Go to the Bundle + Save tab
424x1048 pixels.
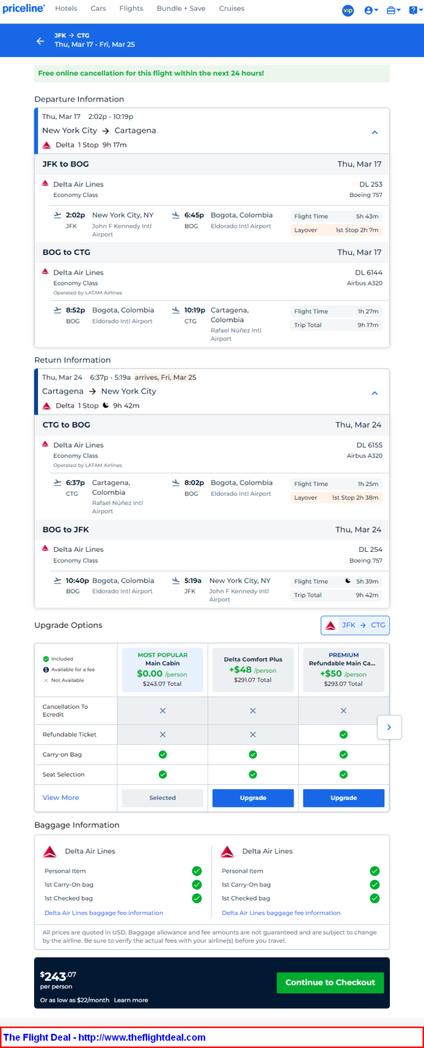pyautogui.click(x=181, y=8)
